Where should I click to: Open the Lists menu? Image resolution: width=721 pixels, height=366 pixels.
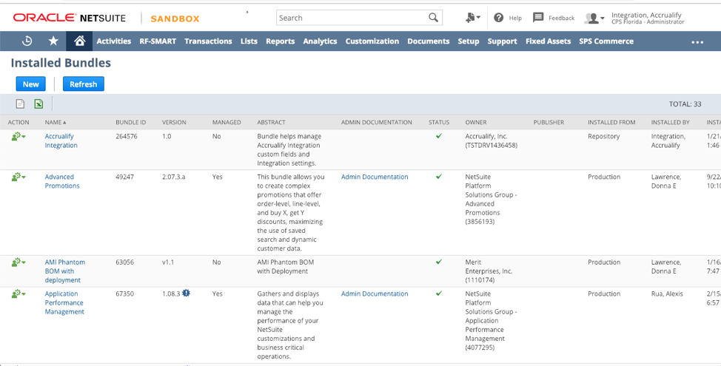pos(249,41)
